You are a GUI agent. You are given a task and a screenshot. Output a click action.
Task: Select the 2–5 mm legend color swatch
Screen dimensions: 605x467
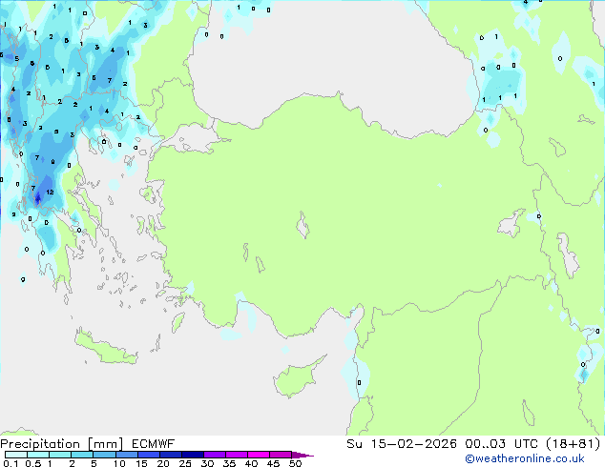(82, 455)
